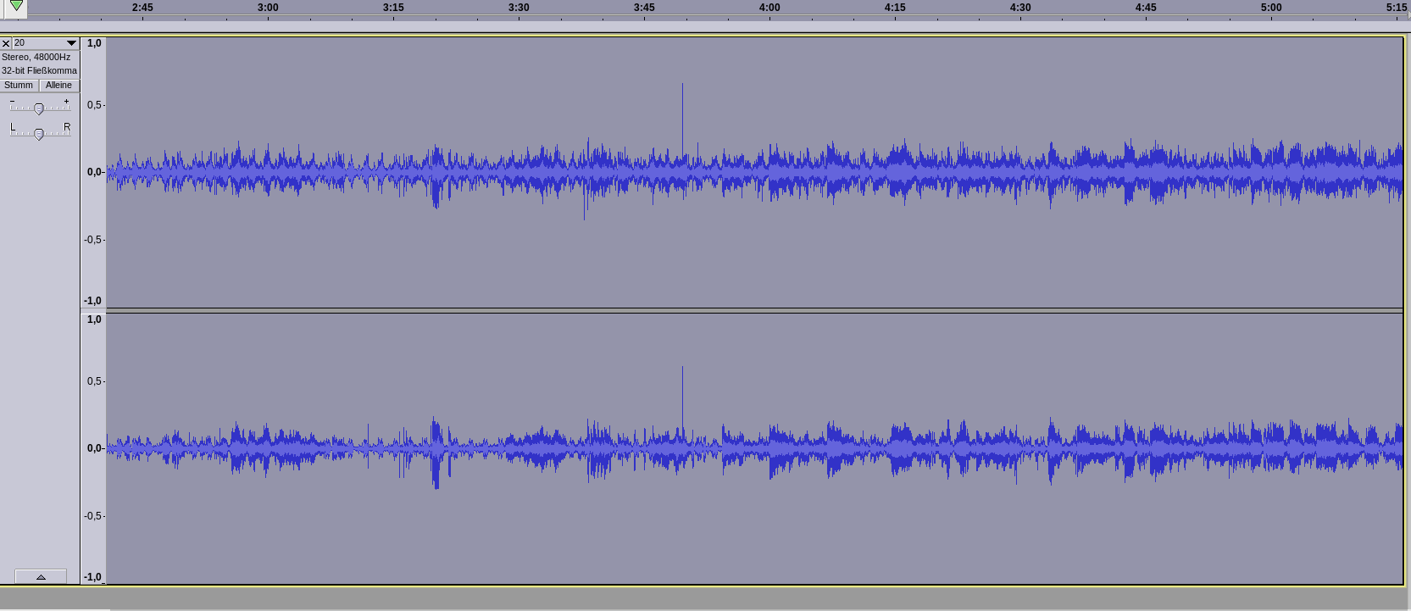
Task: Click the -0,5 label on the lower channel scale
Action: point(93,516)
